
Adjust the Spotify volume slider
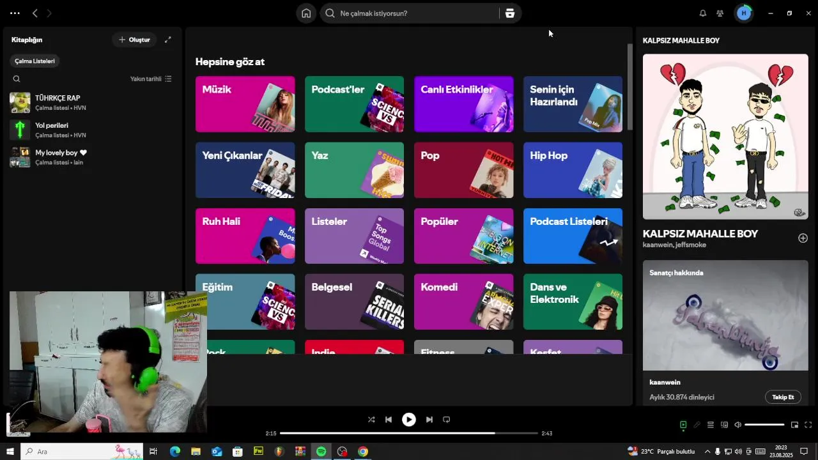coord(764,425)
